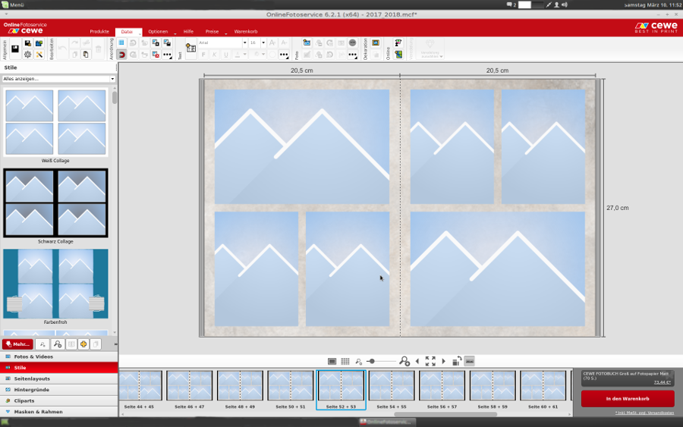Open the Veredelung auswählen dropdown

pos(430,48)
